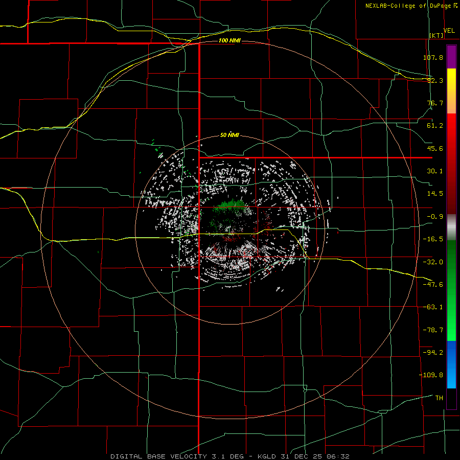Click the -94.2 velocity legend value
Viewport: 460px width, 460px height.
pos(433,353)
